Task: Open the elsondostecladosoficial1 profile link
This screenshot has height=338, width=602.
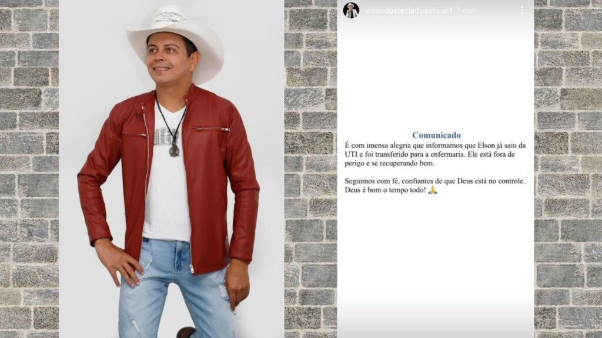Action: tap(409, 11)
